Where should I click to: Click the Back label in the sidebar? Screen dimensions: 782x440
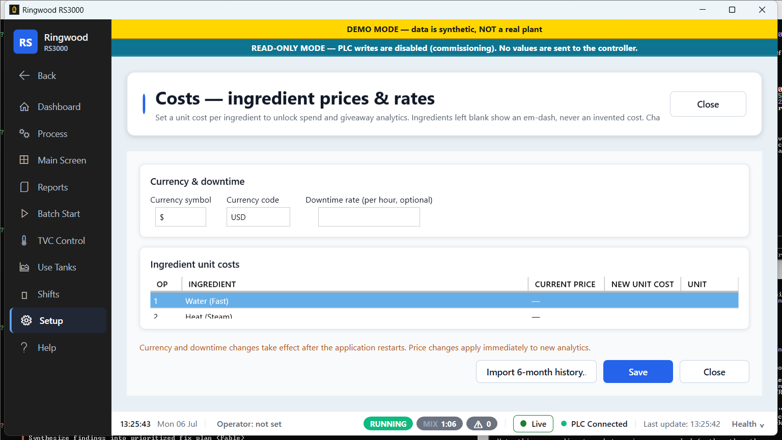click(47, 75)
